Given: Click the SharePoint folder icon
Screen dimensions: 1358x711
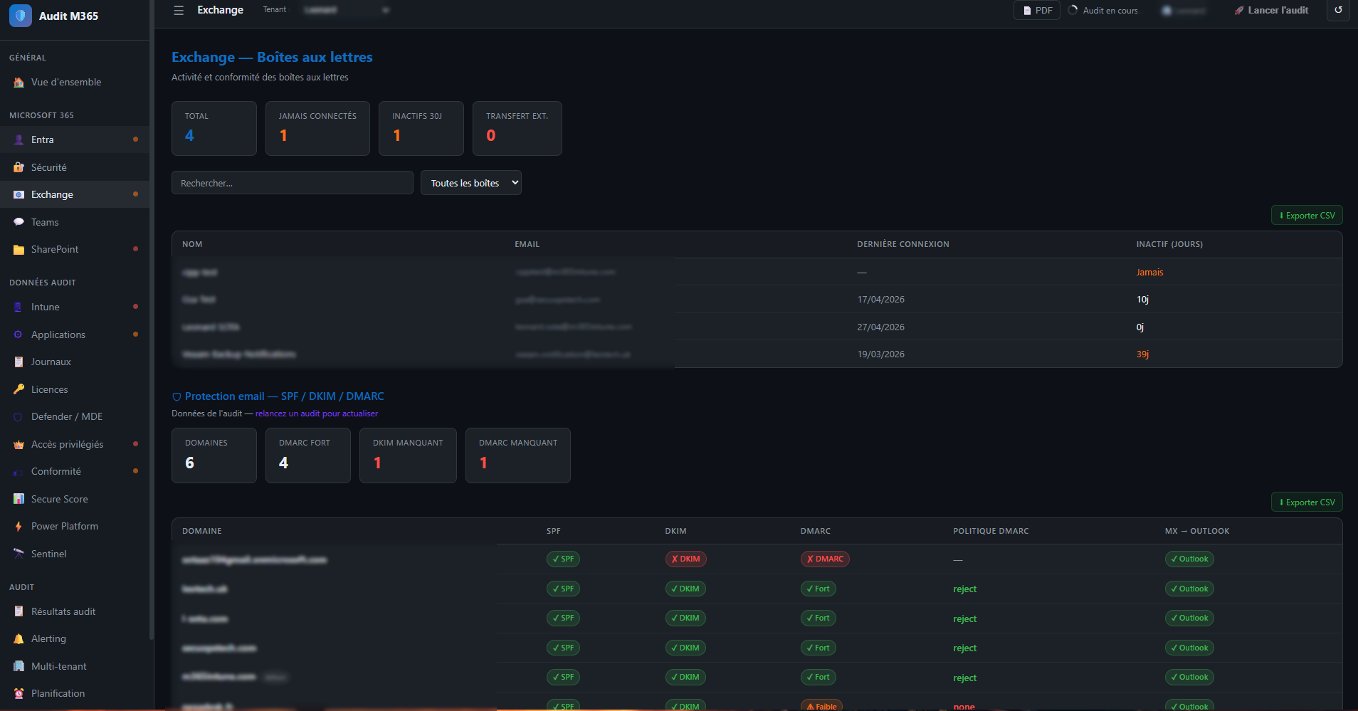Looking at the screenshot, I should click(19, 250).
